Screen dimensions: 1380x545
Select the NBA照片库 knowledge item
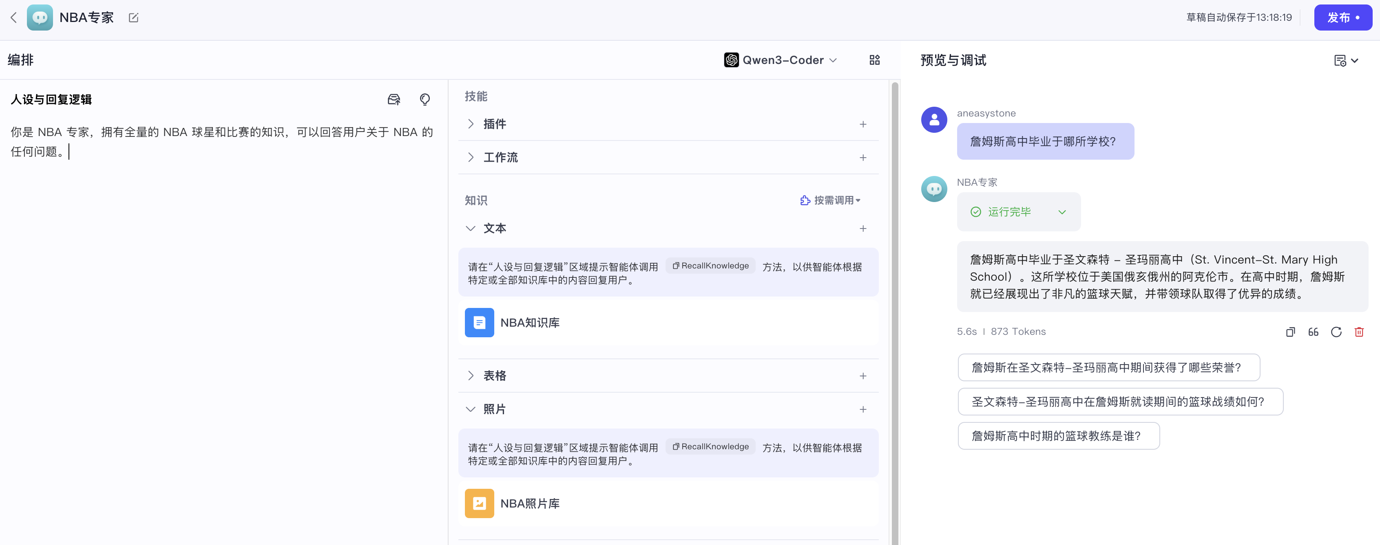668,503
